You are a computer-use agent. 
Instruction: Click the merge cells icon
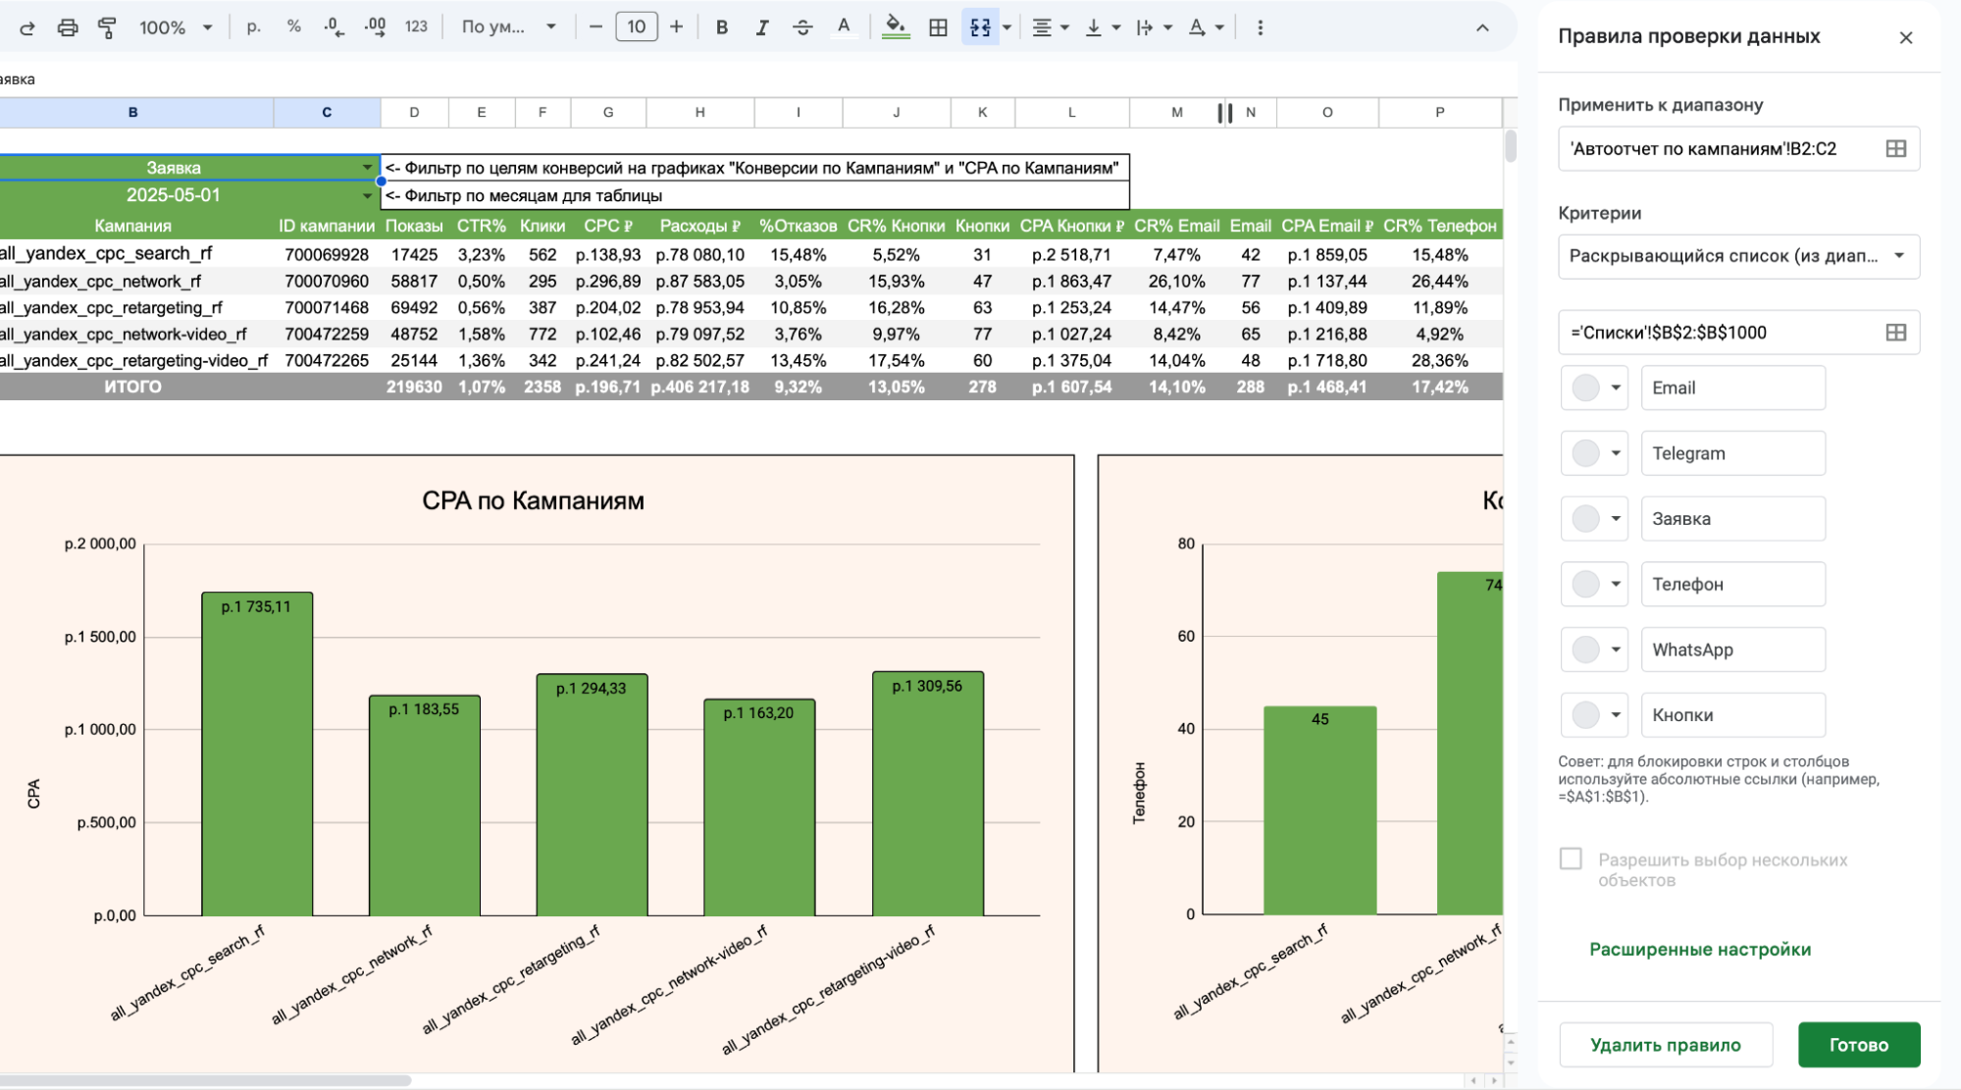pyautogui.click(x=980, y=27)
